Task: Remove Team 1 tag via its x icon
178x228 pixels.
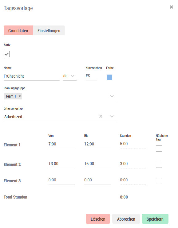Action: (20, 96)
